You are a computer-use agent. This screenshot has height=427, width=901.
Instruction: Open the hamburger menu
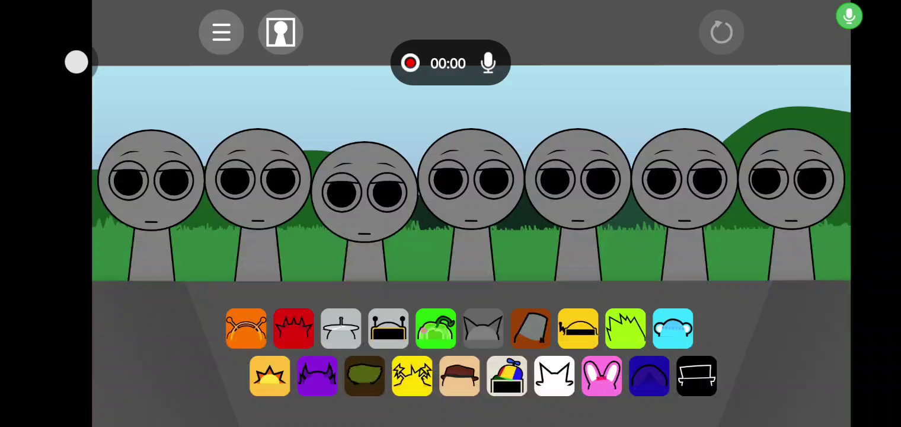221,32
